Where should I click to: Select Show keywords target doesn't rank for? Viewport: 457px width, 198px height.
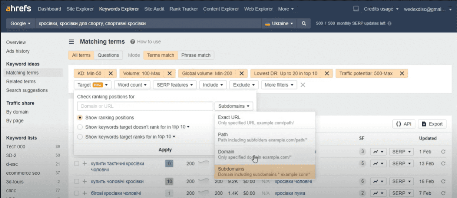(x=80, y=127)
